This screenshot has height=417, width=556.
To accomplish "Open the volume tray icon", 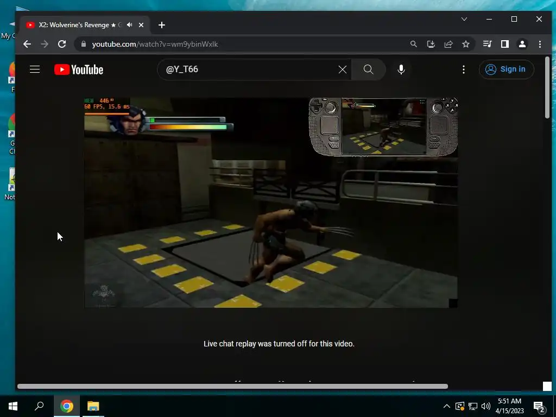I will click(486, 406).
